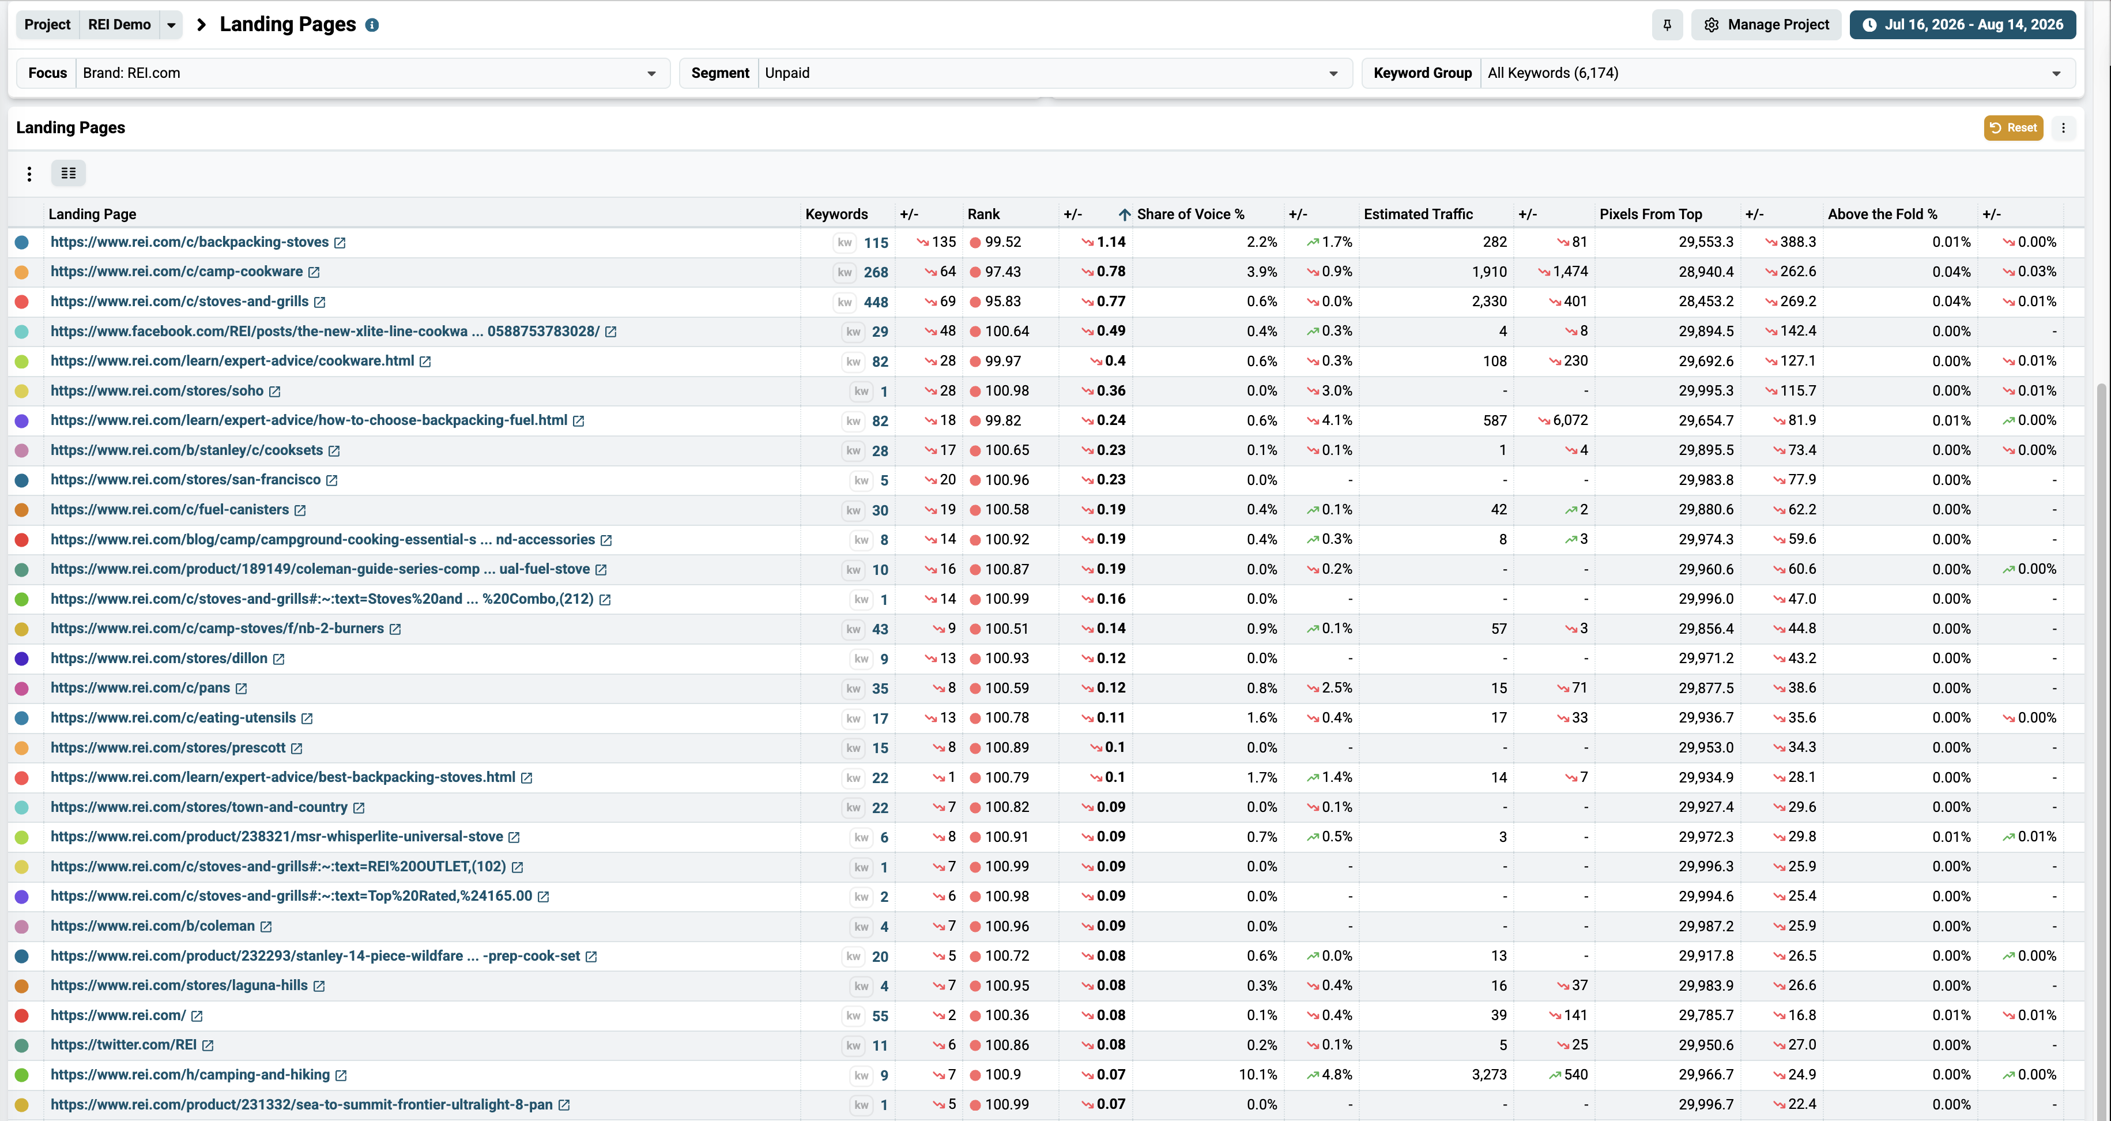The height and width of the screenshot is (1121, 2111).
Task: Open external link icon for b/coleman
Action: point(266,927)
